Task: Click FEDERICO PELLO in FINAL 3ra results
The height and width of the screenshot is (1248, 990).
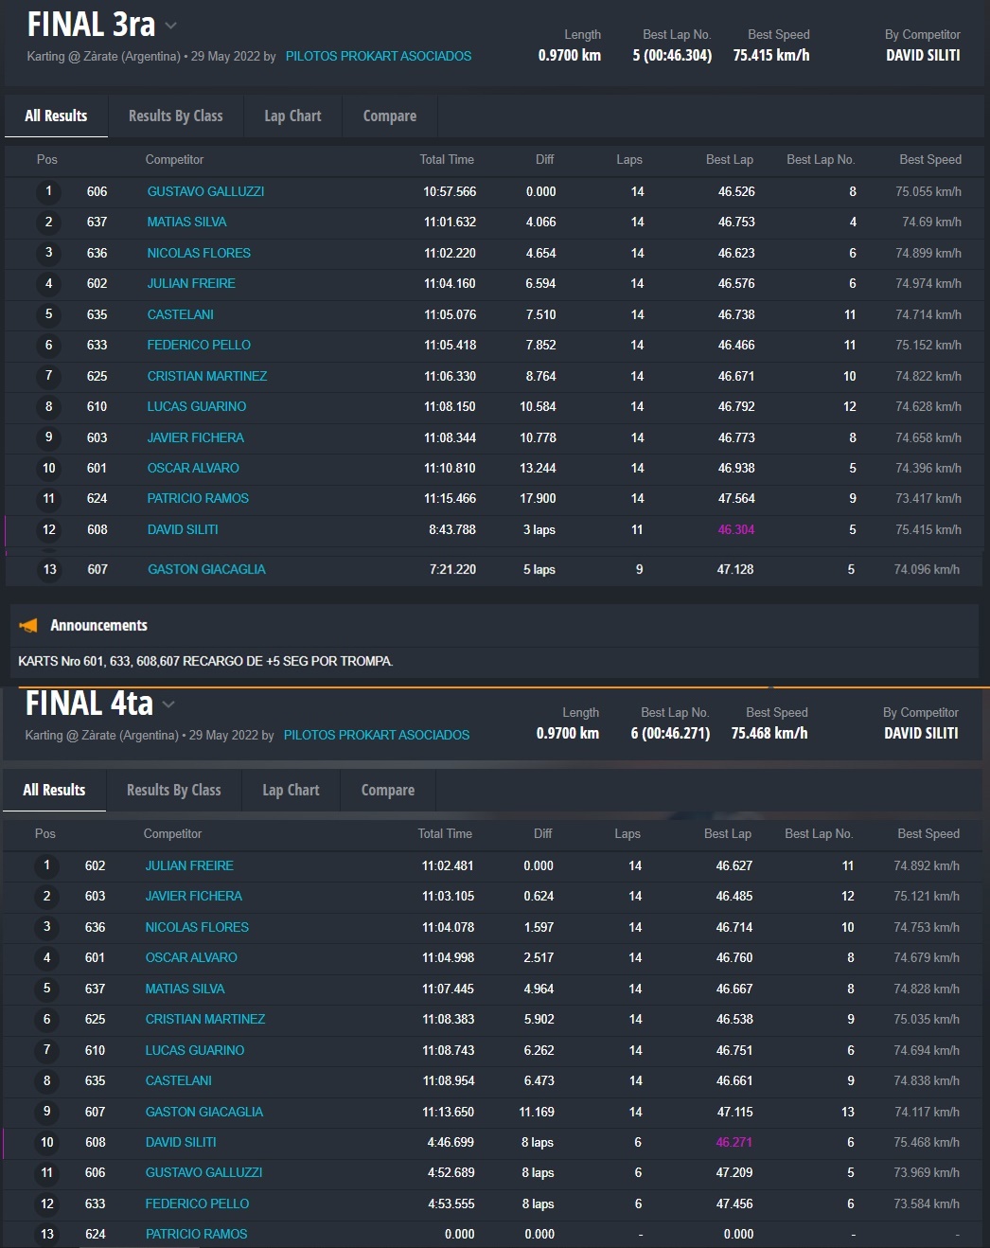Action: pos(199,345)
